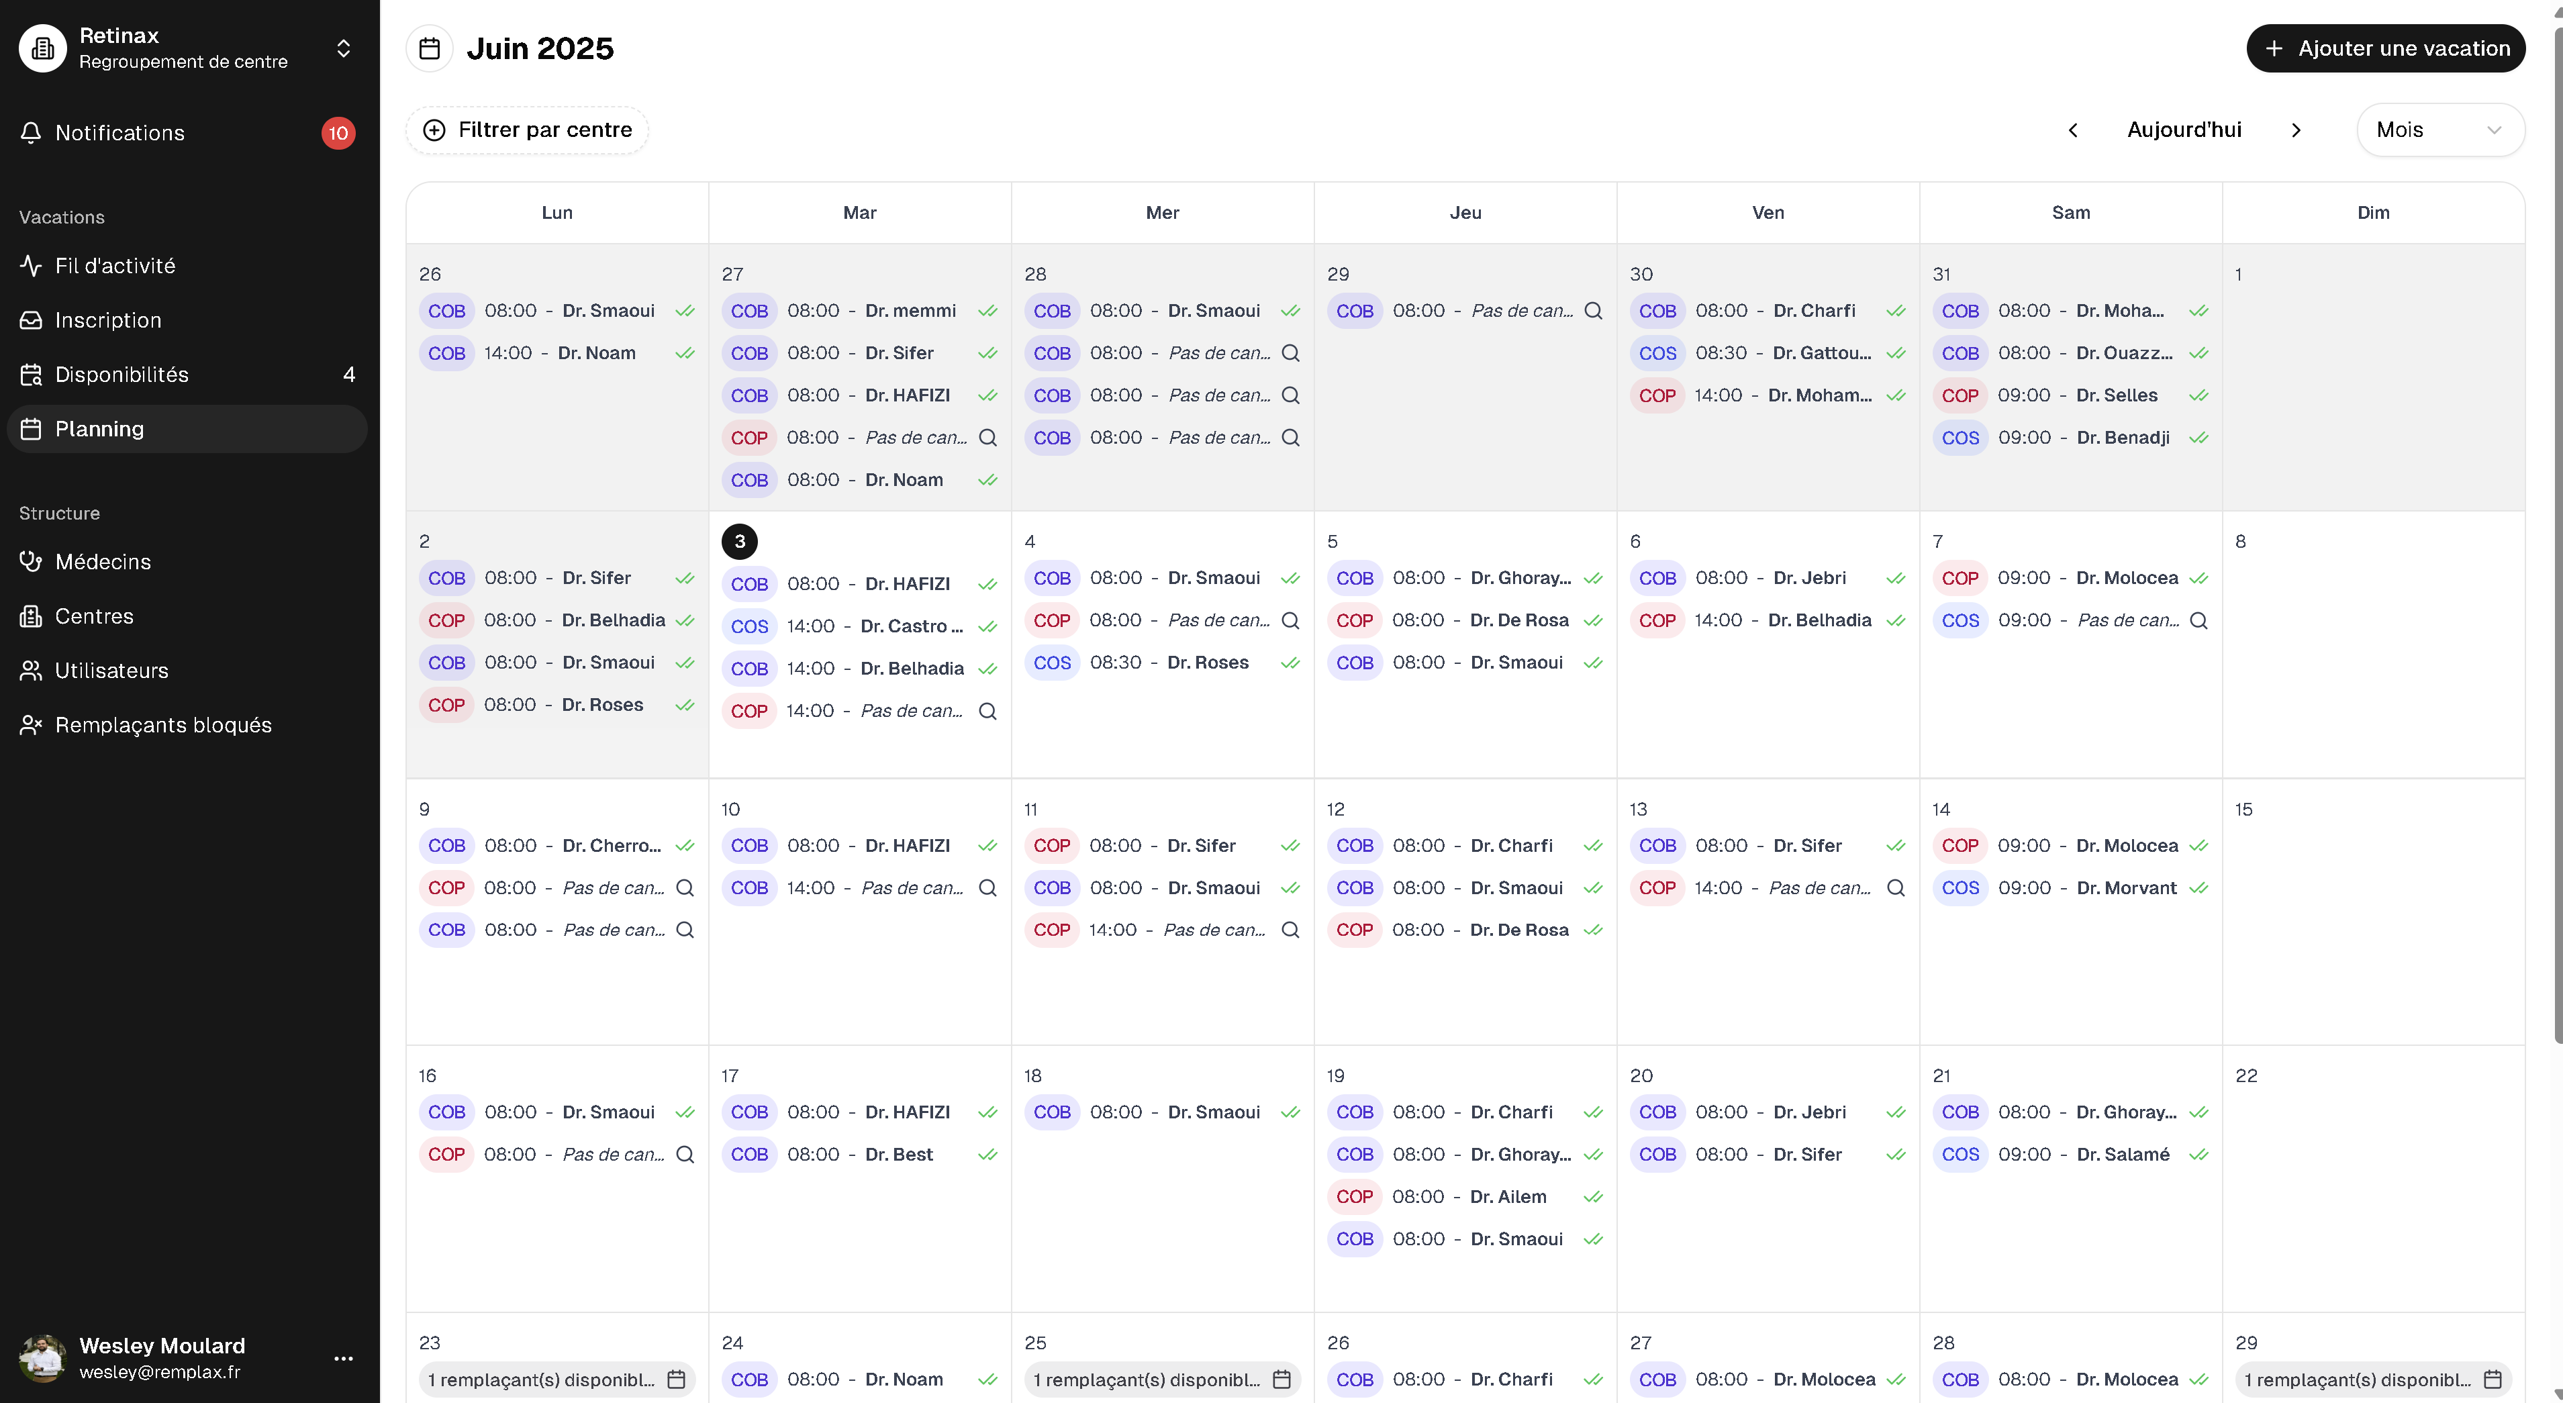Go to previous month with left chevron
The image size is (2563, 1403).
(x=2072, y=130)
